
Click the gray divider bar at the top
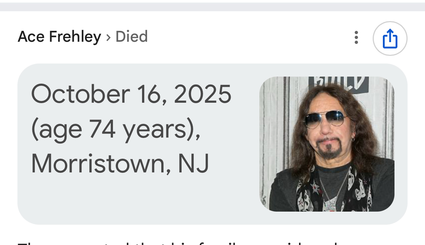[x=212, y=7]
